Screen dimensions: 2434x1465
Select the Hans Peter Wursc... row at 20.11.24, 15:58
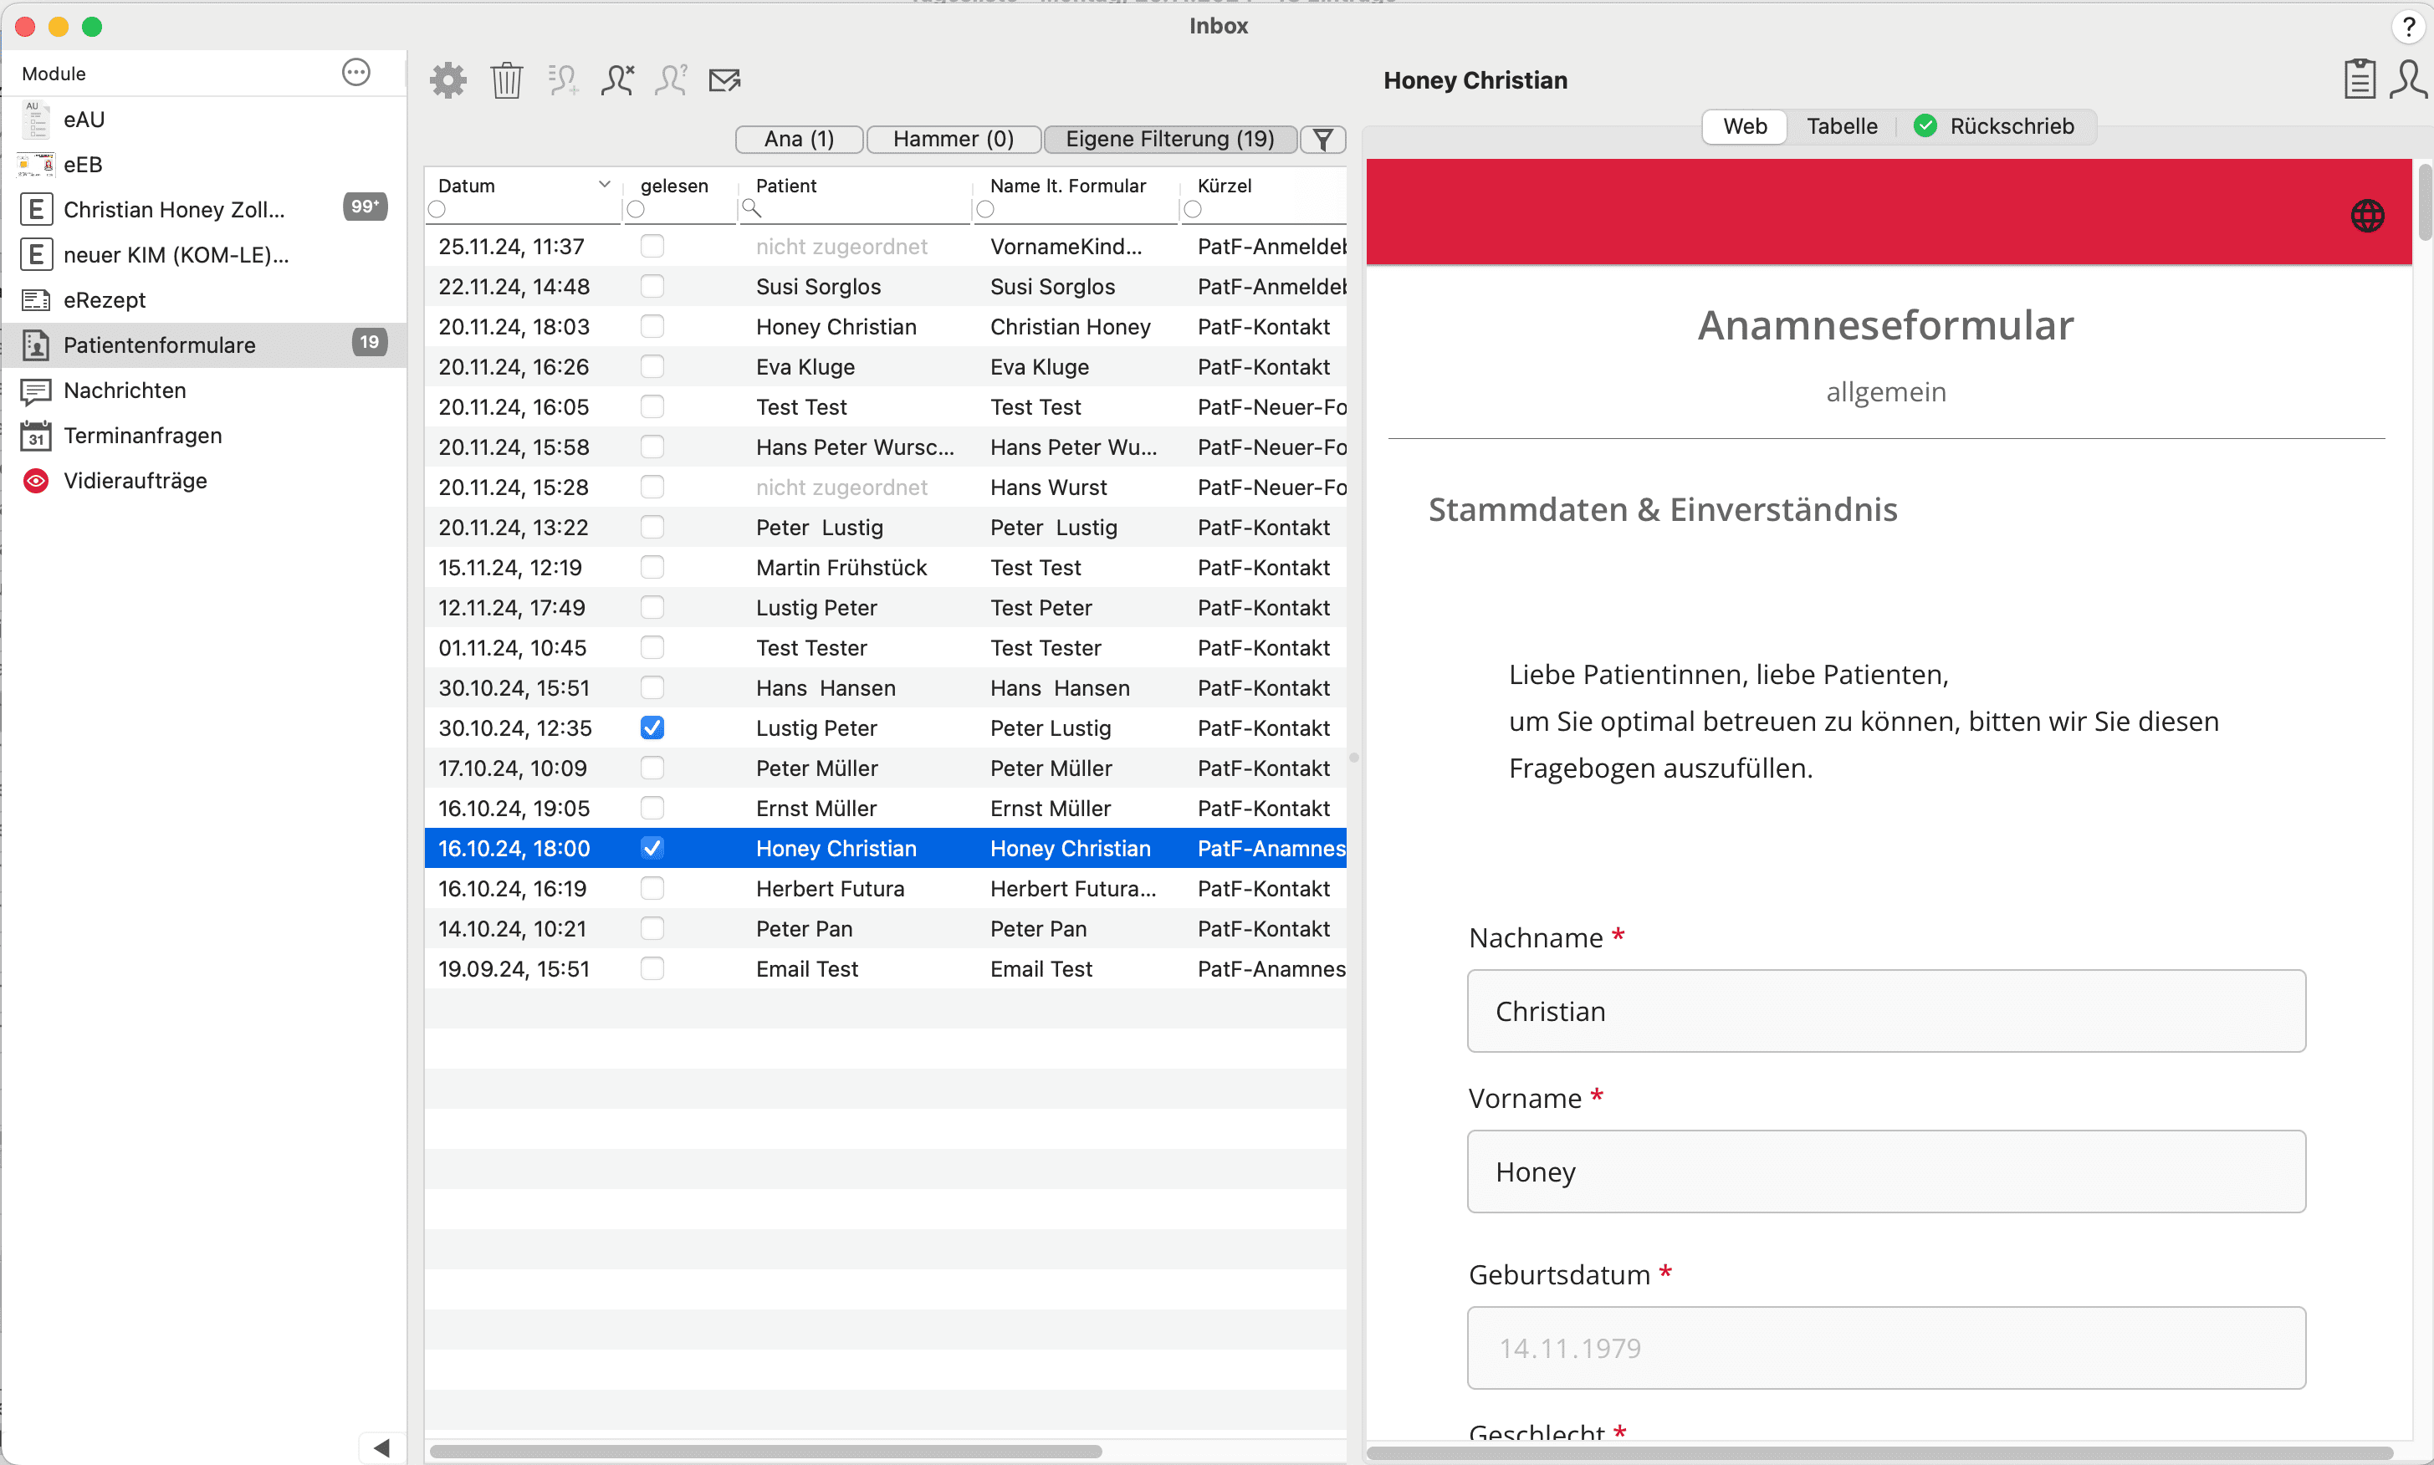tap(885, 447)
